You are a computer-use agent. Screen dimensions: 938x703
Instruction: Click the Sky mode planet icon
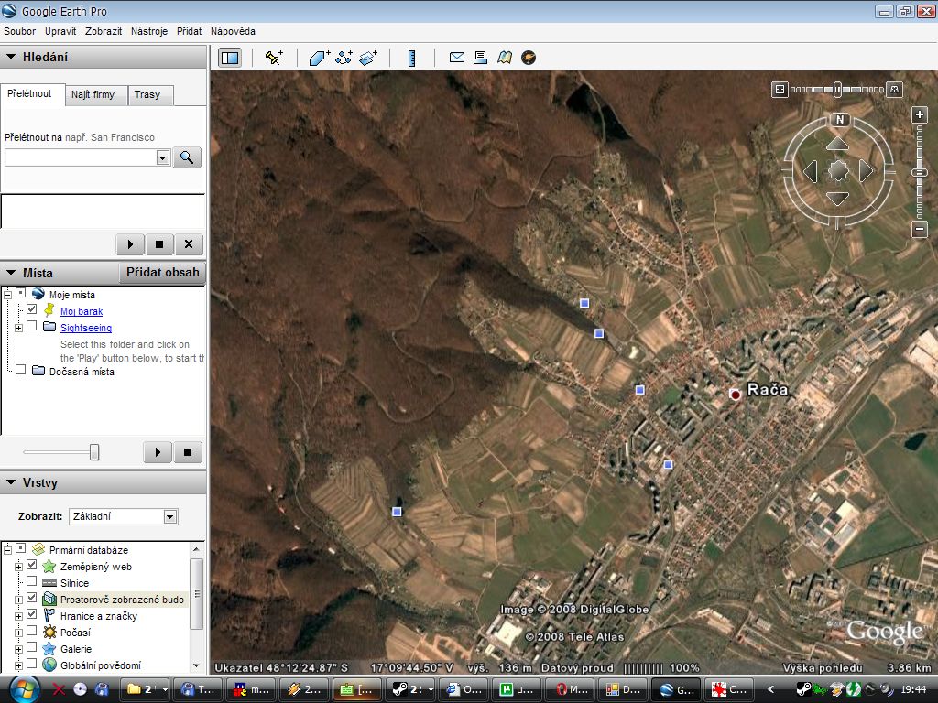pyautogui.click(x=529, y=58)
